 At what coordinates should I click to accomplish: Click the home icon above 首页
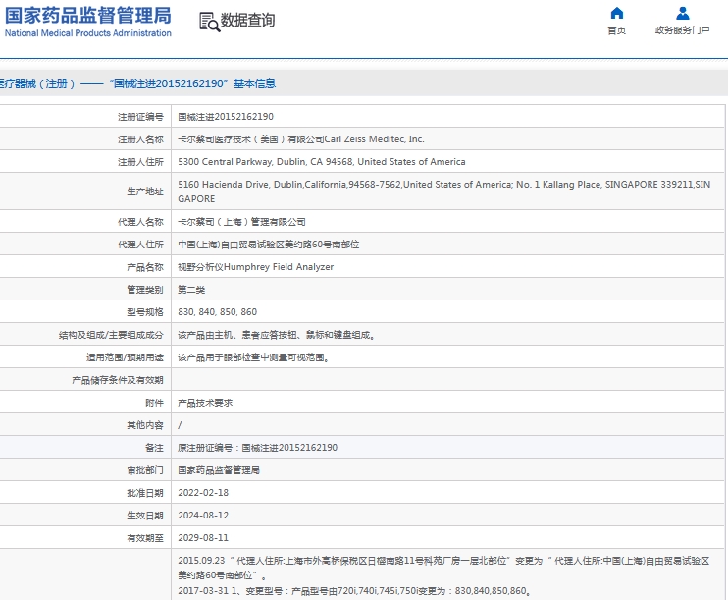click(616, 14)
